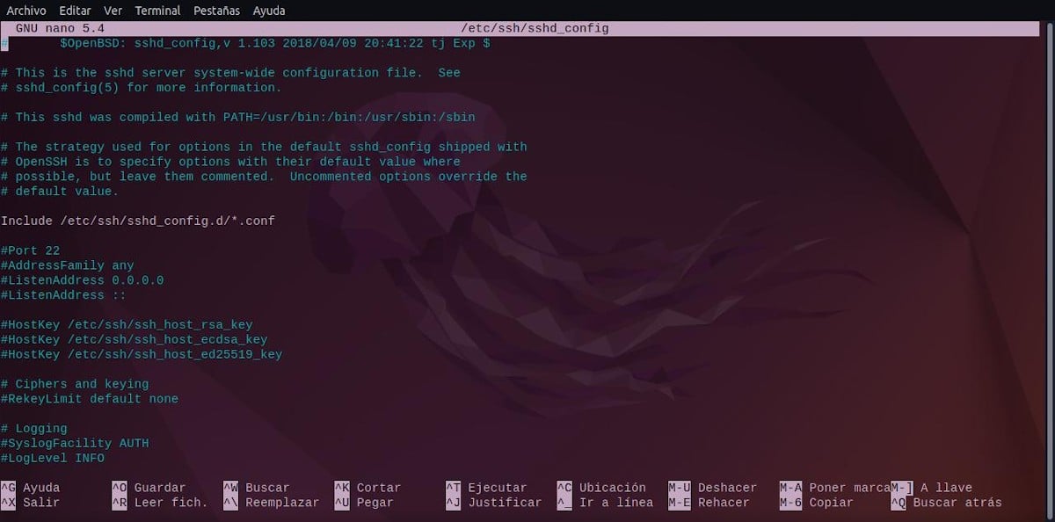1055x522 pixels.
Task: Open the Terminal menu
Action: click(x=157, y=11)
